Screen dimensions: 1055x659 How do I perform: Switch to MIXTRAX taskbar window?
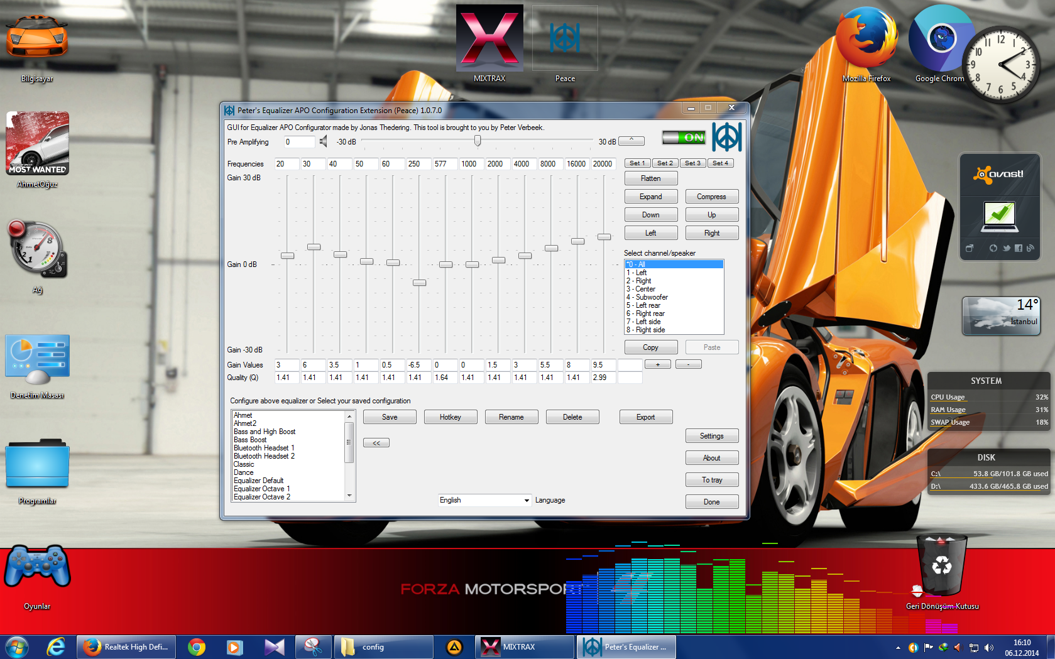(525, 646)
